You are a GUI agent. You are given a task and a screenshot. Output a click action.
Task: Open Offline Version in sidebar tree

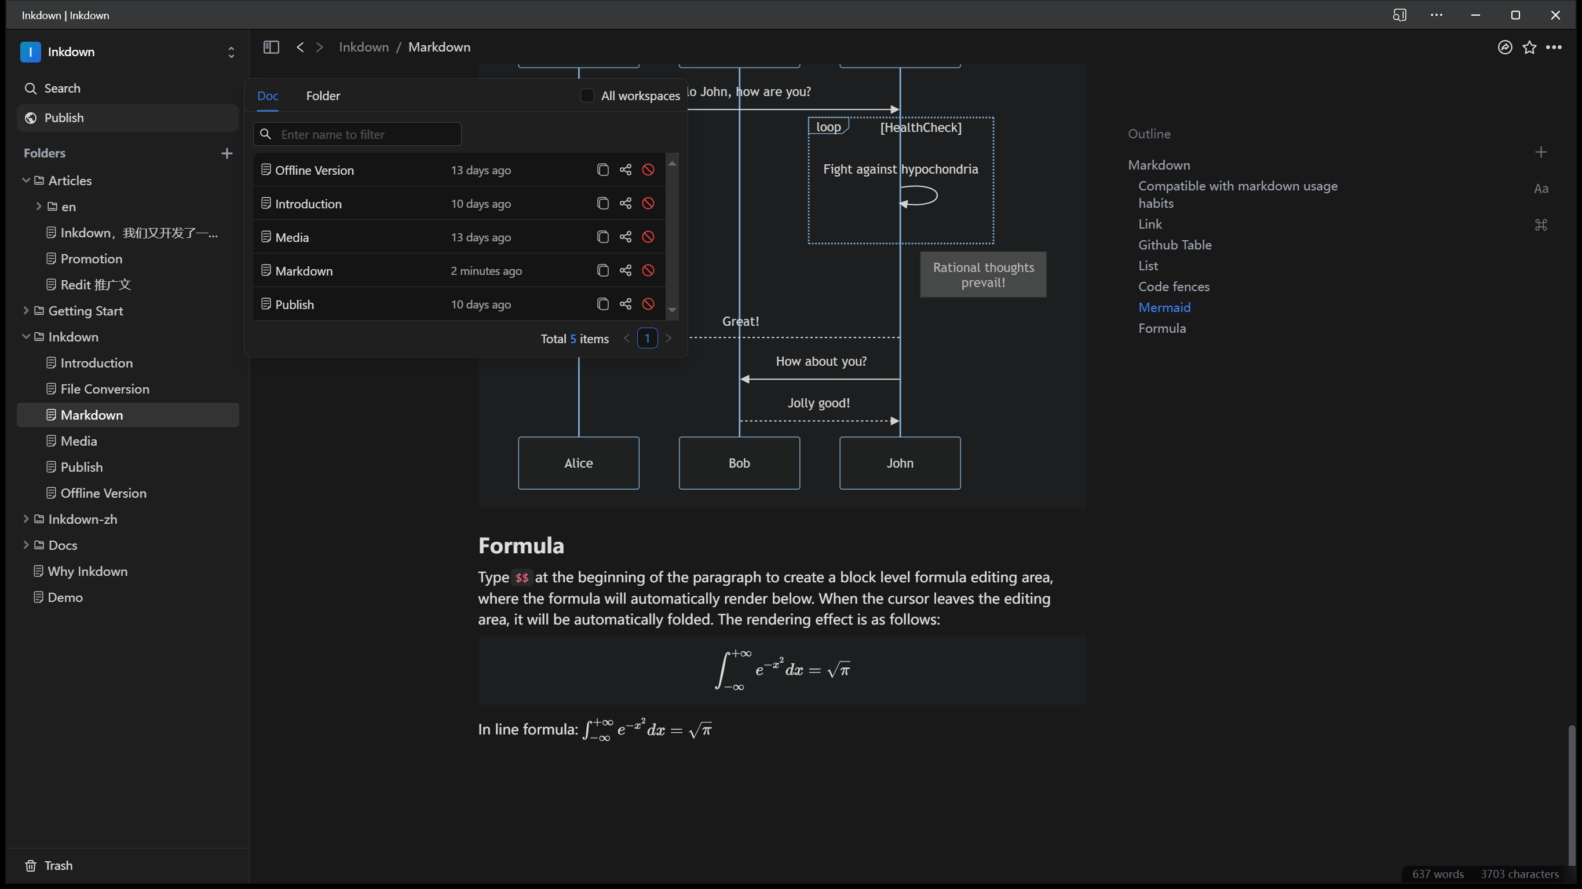tap(127, 493)
